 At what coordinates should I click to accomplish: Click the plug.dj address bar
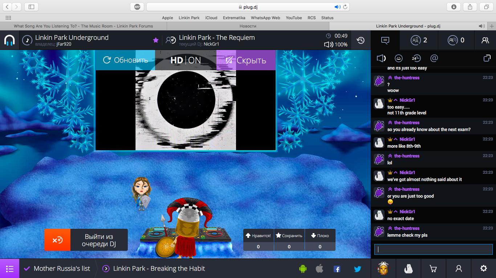pos(248,7)
